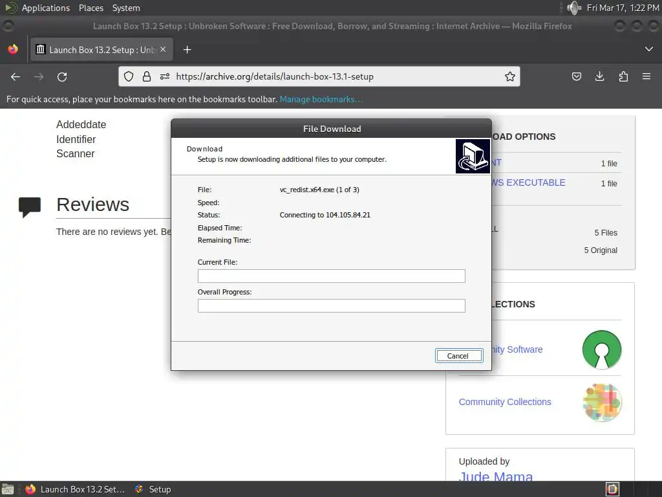Click the Community Collections colorful thumbnail
The height and width of the screenshot is (497, 662).
tap(603, 403)
